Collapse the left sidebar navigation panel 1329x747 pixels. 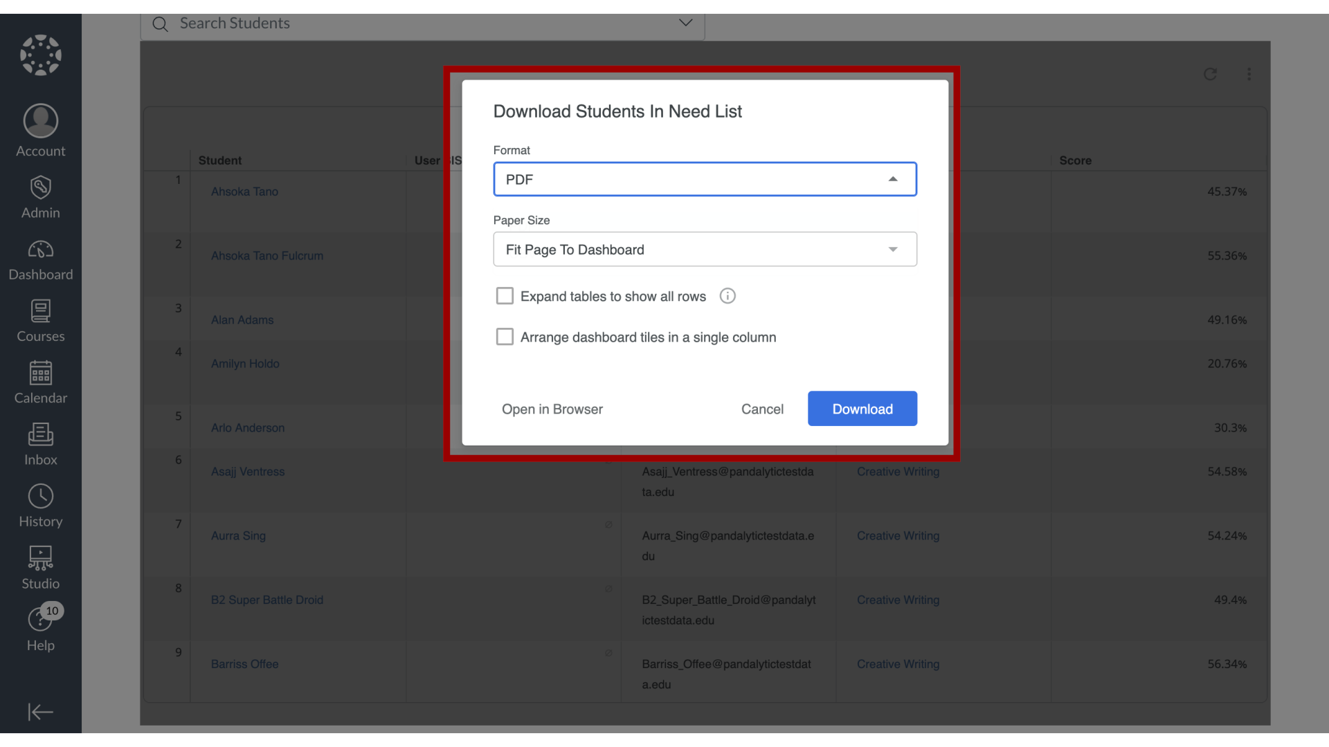pyautogui.click(x=41, y=712)
